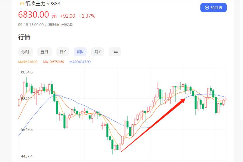243x162 pixels.
Task: Click the red arrow's tip on chart
Action: pyautogui.click(x=186, y=98)
